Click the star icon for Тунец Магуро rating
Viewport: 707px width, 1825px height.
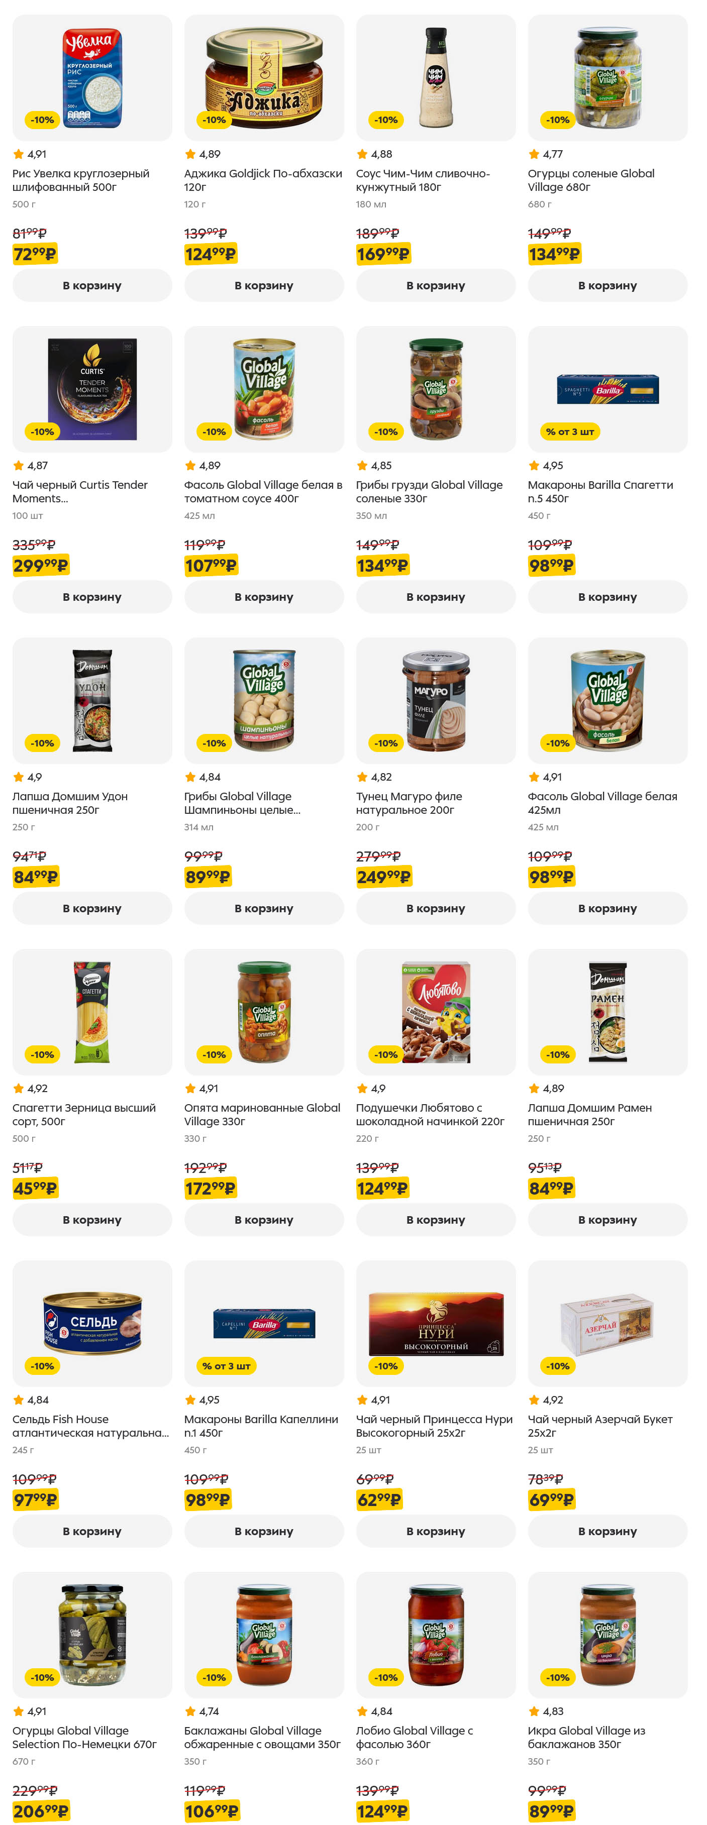[x=362, y=777]
